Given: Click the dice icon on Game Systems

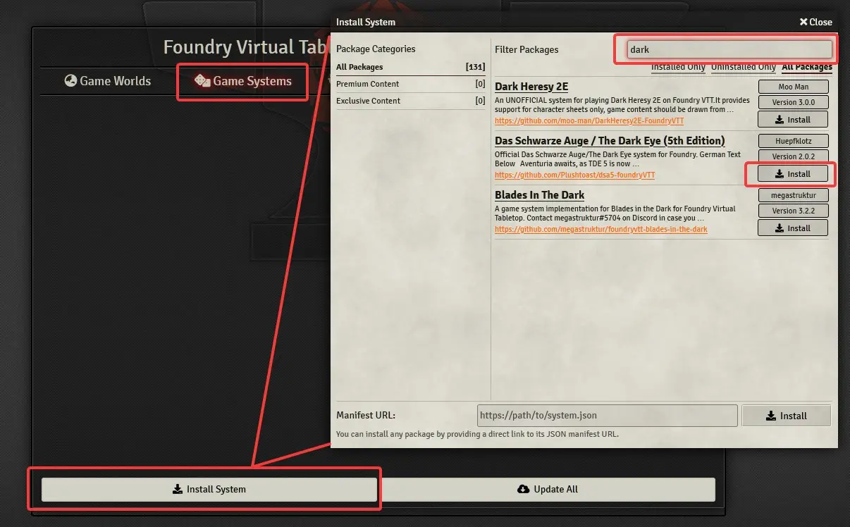Looking at the screenshot, I should pos(202,81).
